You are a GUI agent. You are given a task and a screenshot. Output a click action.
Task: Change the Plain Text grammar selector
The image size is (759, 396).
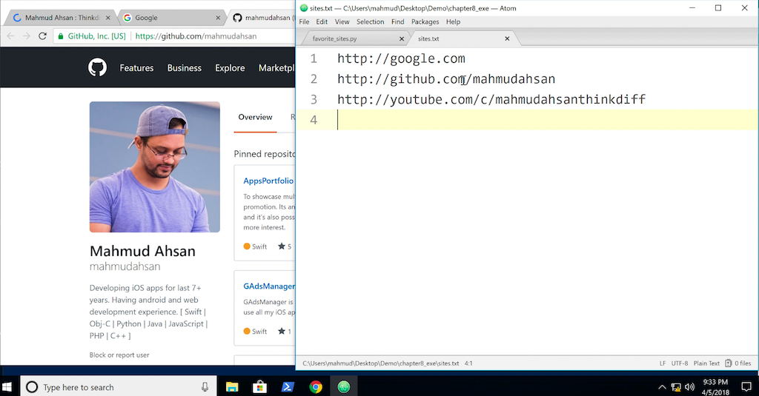pyautogui.click(x=706, y=363)
